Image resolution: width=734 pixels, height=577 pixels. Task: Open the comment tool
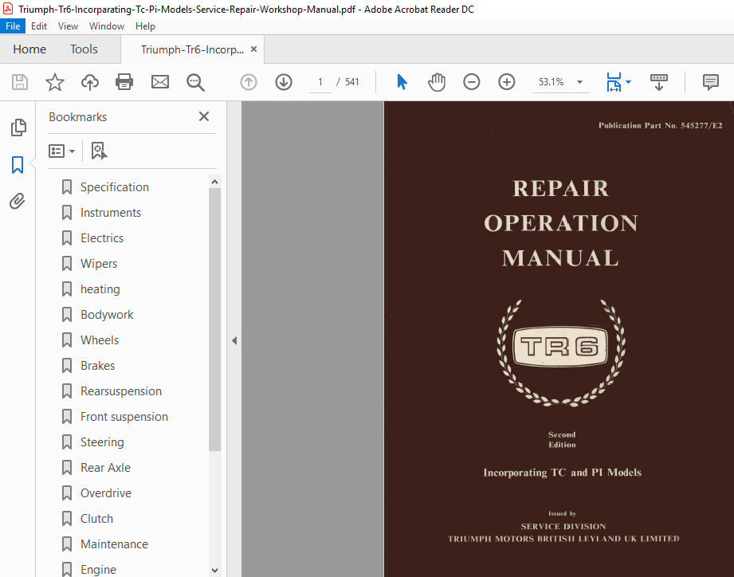tap(710, 82)
